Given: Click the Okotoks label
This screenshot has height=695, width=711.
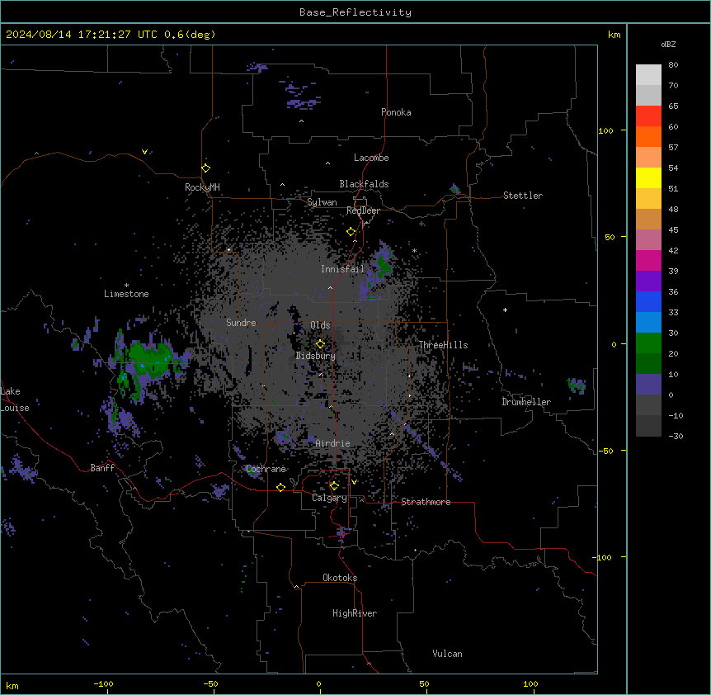Looking at the screenshot, I should point(340,578).
